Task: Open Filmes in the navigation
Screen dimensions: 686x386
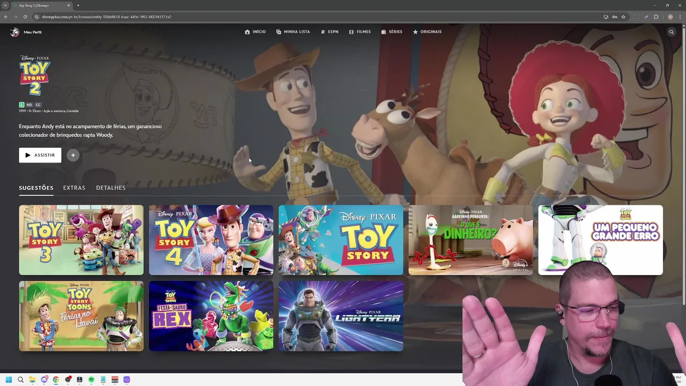Action: click(x=360, y=32)
